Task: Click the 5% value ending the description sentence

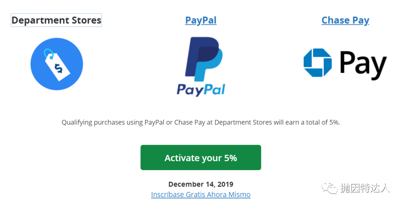Action: click(x=335, y=122)
